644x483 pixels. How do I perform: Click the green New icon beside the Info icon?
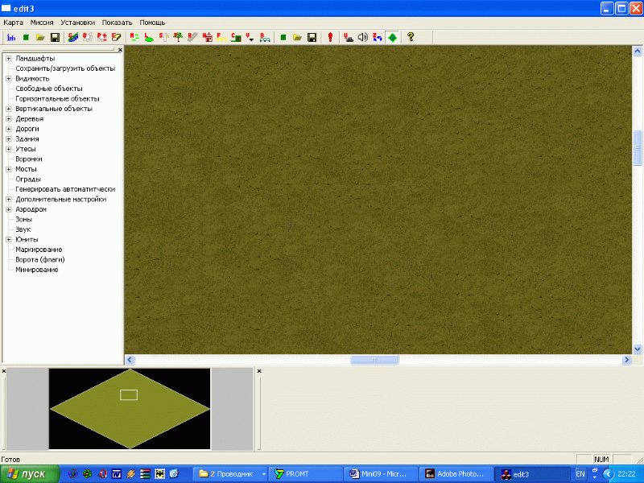pyautogui.click(x=26, y=37)
